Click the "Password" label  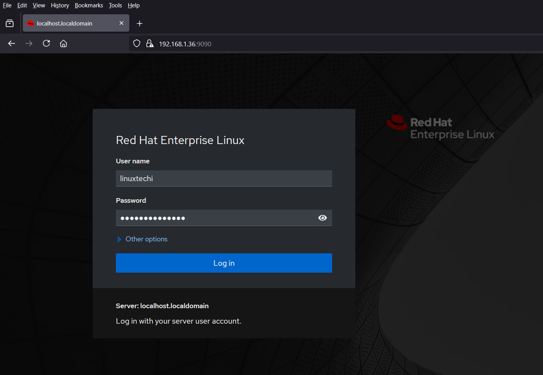pos(131,200)
